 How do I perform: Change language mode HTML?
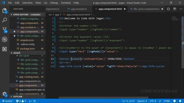click(x=167, y=101)
